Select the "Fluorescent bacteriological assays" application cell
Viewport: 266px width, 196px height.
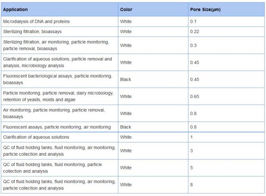click(58, 79)
